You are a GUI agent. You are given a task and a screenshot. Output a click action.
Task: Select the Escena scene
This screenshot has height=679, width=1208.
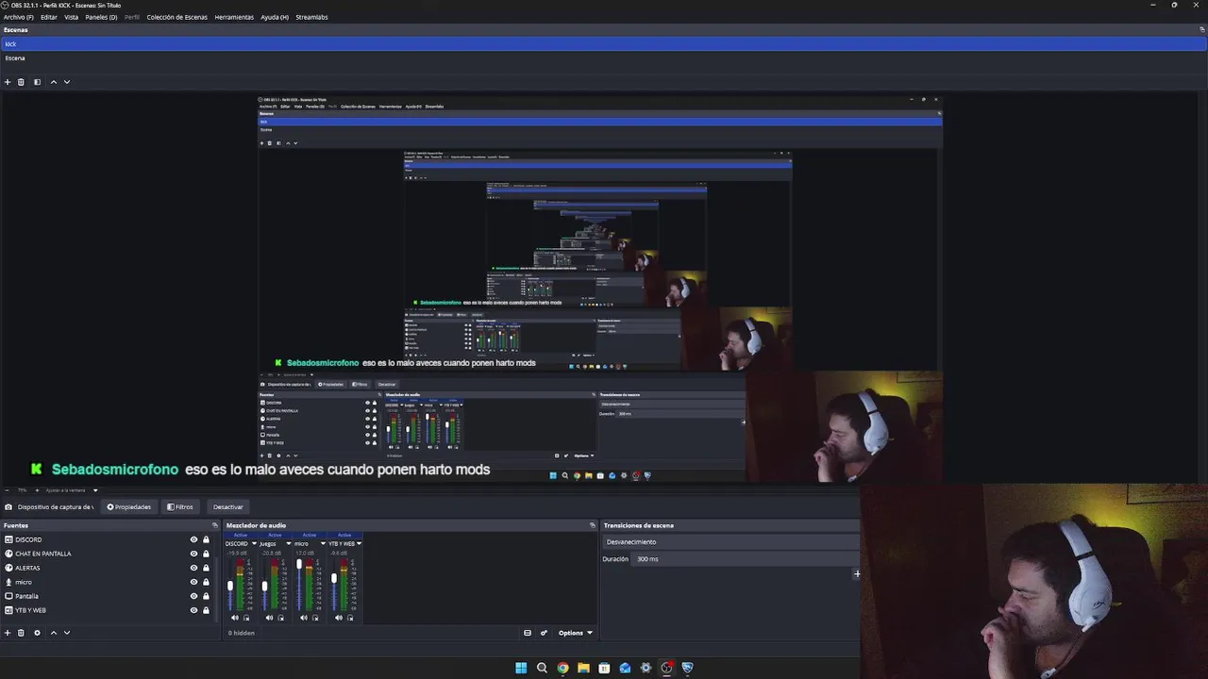(x=604, y=58)
